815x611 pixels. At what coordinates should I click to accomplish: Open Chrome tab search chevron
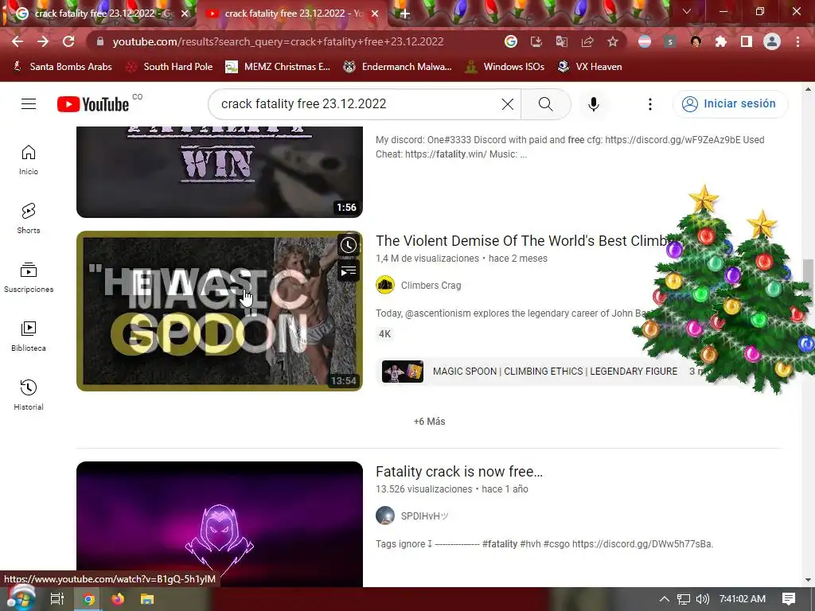687,11
